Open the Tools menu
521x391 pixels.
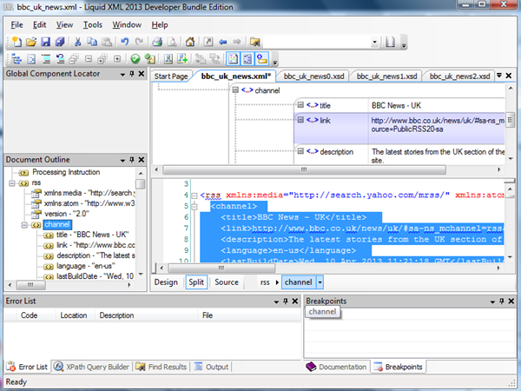[x=92, y=24]
